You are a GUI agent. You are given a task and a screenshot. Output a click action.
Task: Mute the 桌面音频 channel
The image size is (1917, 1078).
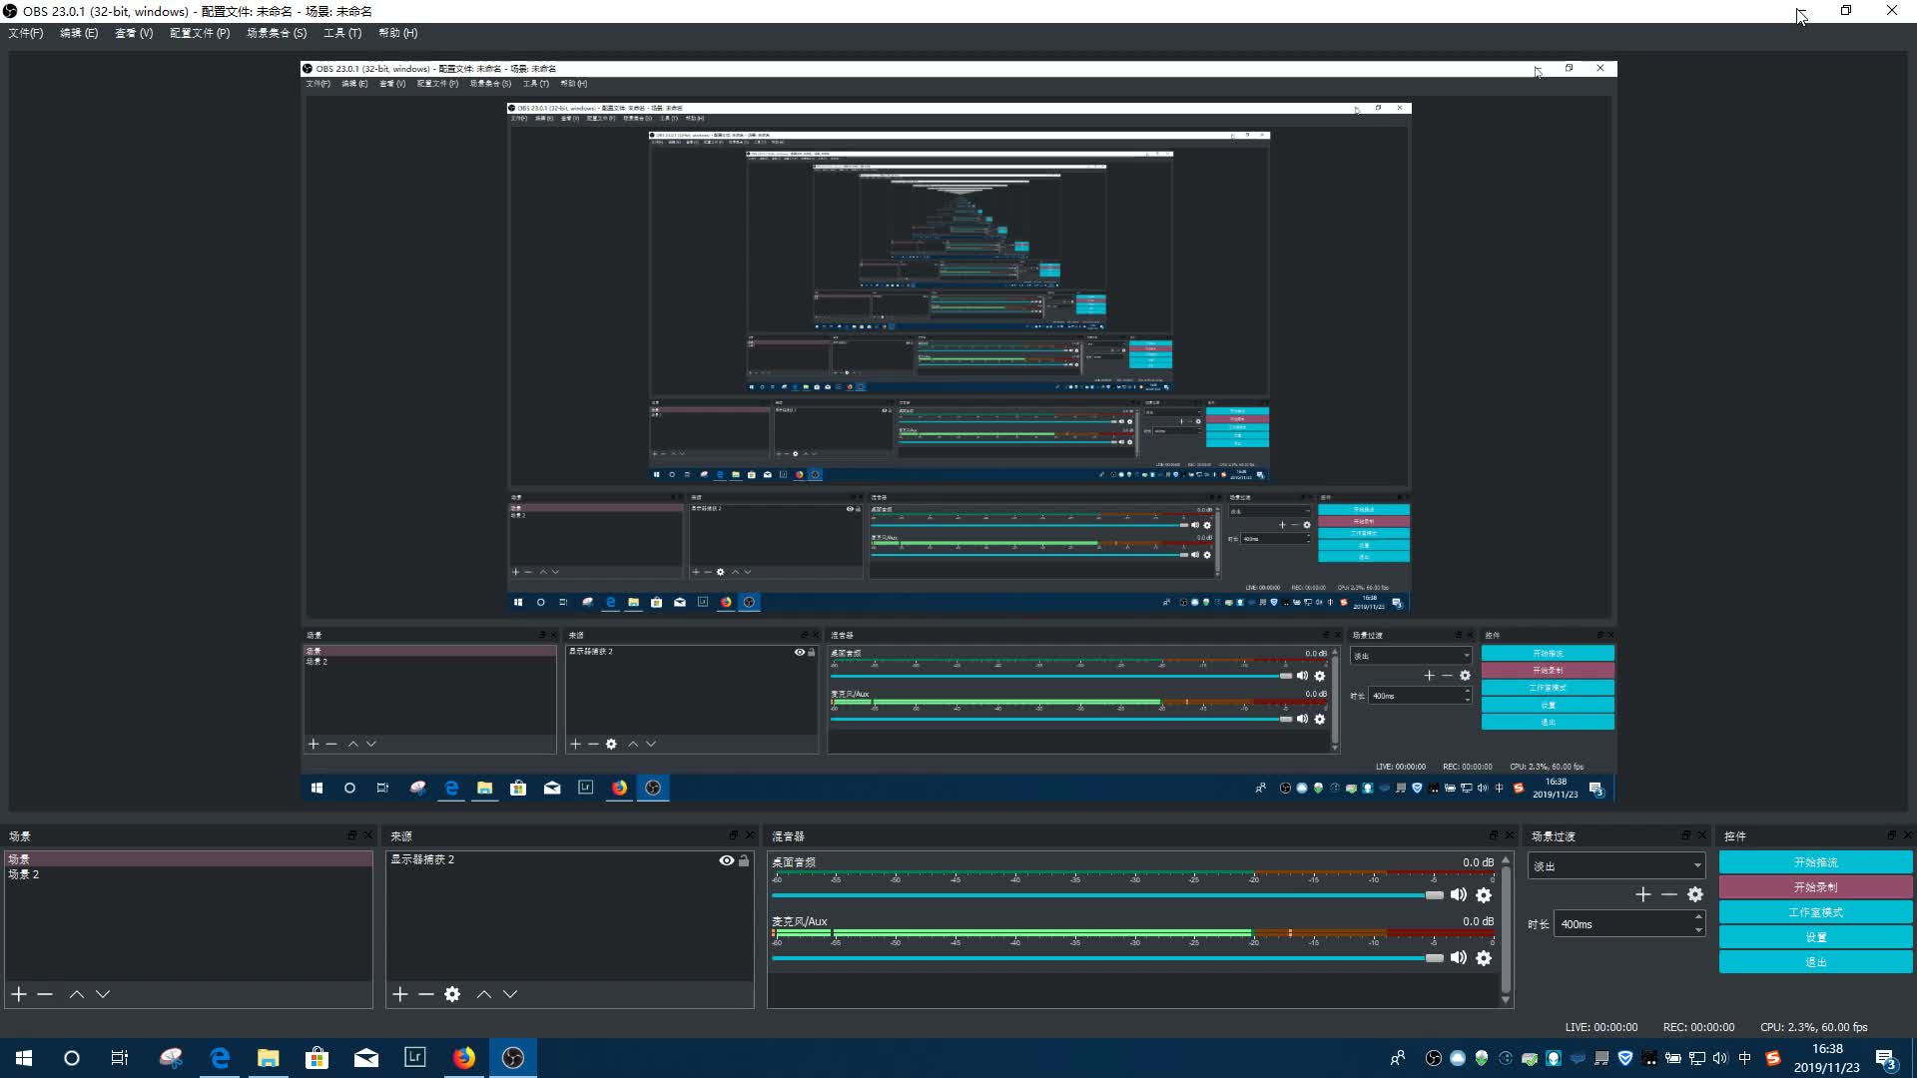click(1459, 895)
